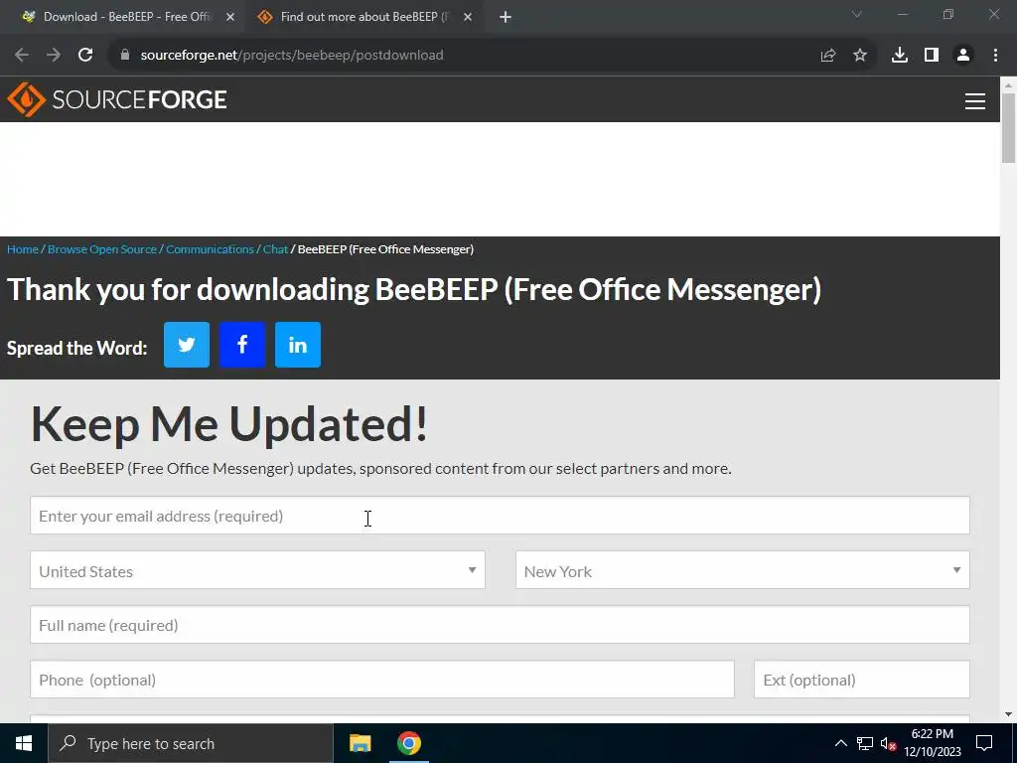The height and width of the screenshot is (763, 1017).
Task: Close the Download - BeeBEEP tab
Action: pyautogui.click(x=230, y=18)
